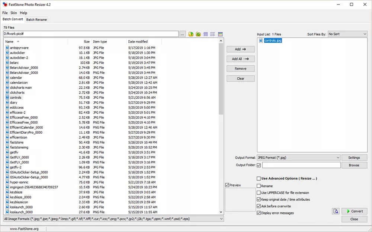This screenshot has width=372, height=232.
Task: Click the Add All button
Action: [241, 59]
